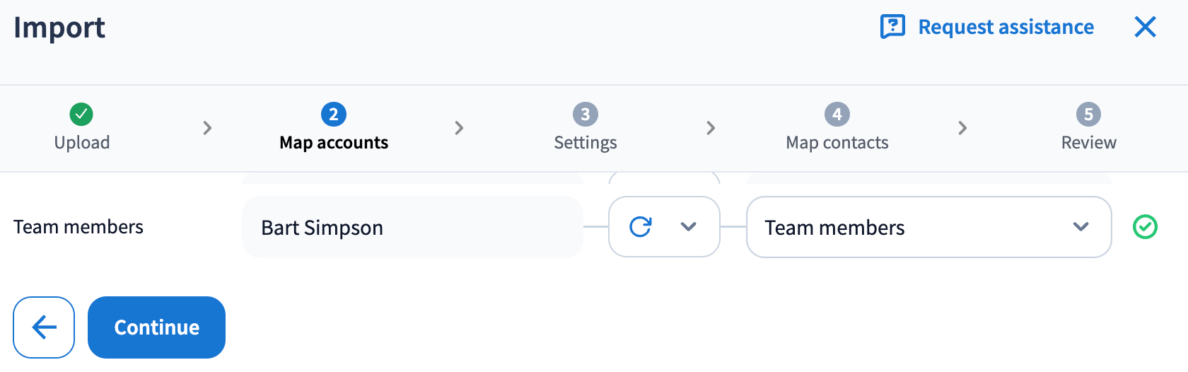
Task: Open the sync mode dropdown arrow
Action: click(688, 227)
